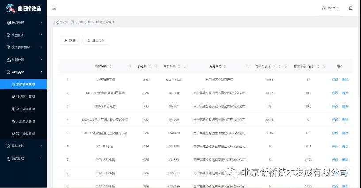Screen dimensions: 361x188
Task: Click 删除 for row 1 (107国道高架桥)
Action: (x=345, y=79)
